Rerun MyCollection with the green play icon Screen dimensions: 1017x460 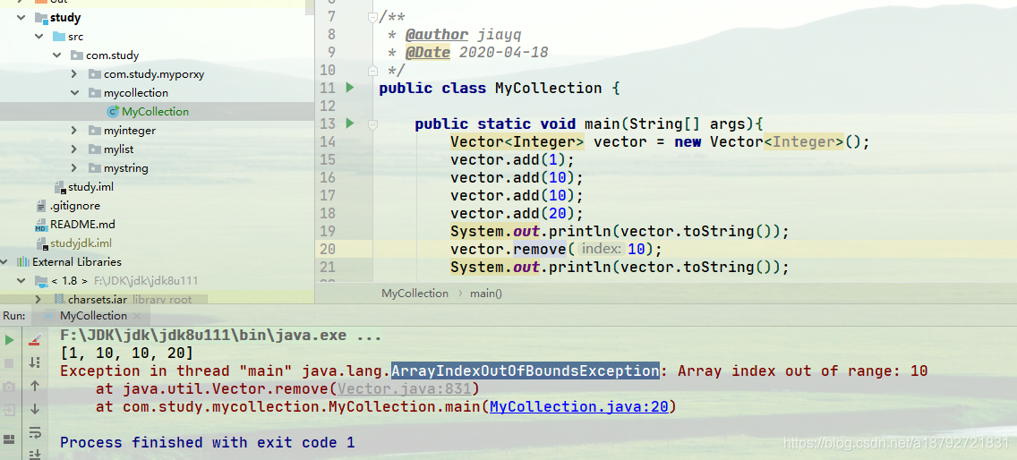click(x=10, y=340)
